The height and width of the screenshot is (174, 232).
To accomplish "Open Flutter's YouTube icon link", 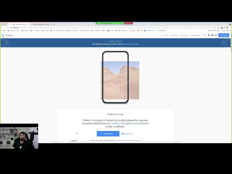I will pos(212,35).
